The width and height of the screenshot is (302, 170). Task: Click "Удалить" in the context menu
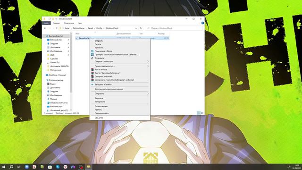click(x=98, y=110)
